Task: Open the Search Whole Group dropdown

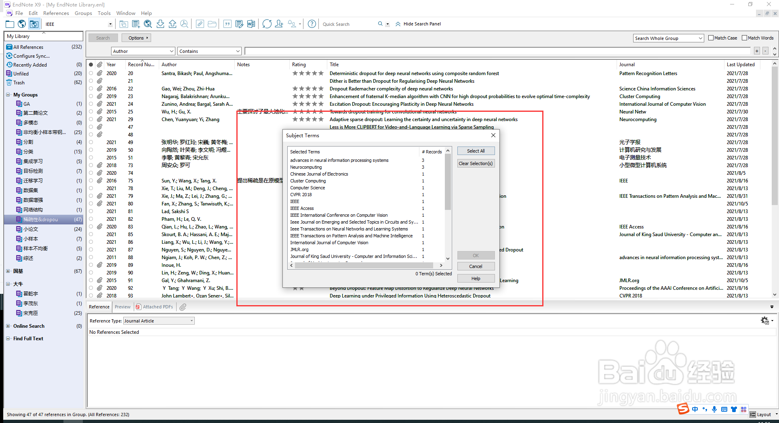Action: click(669, 38)
